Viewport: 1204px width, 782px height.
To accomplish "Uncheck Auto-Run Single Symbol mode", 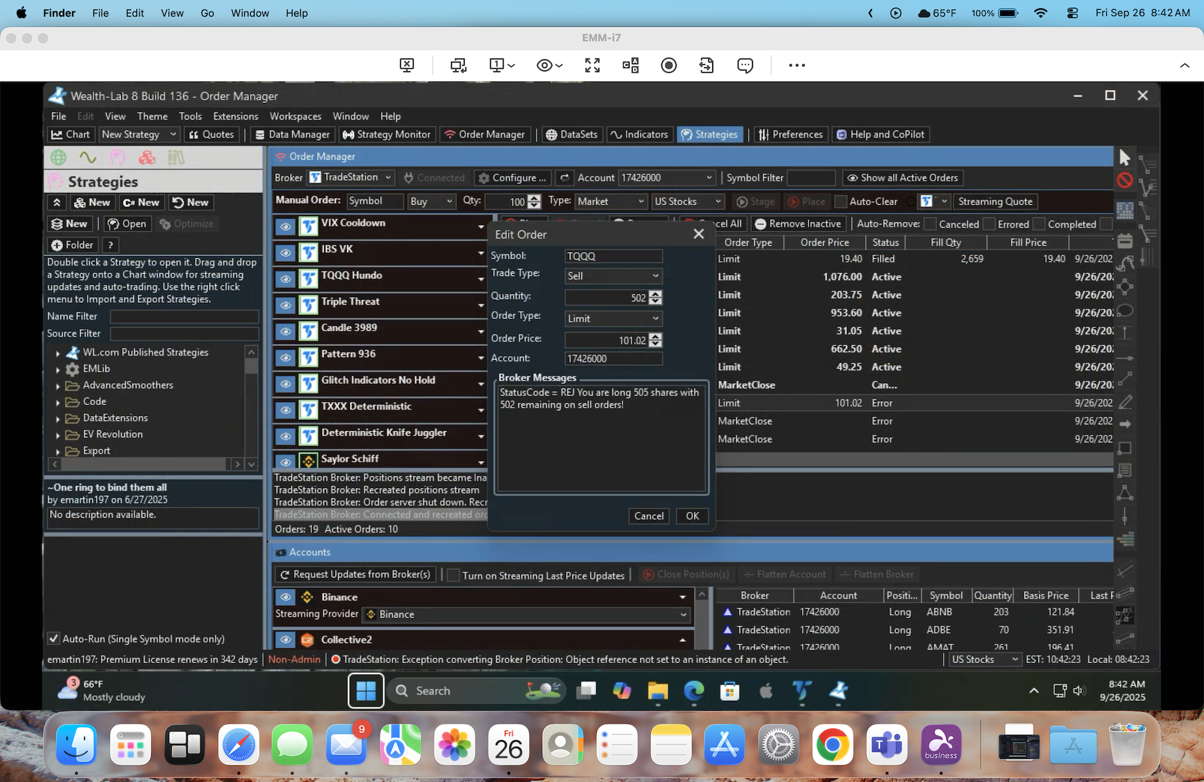I will [54, 639].
